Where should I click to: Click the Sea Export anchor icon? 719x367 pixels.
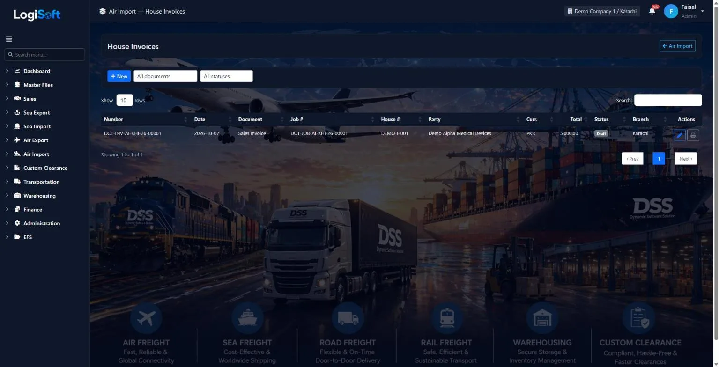click(x=17, y=112)
